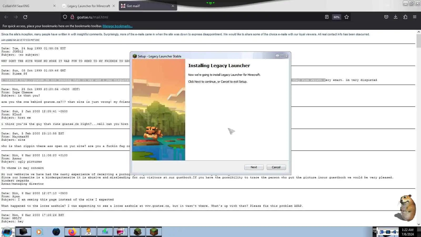The image size is (421, 237).
Task: Switch to the Legacy Launcher for Minecraft tab
Action: pos(86,6)
